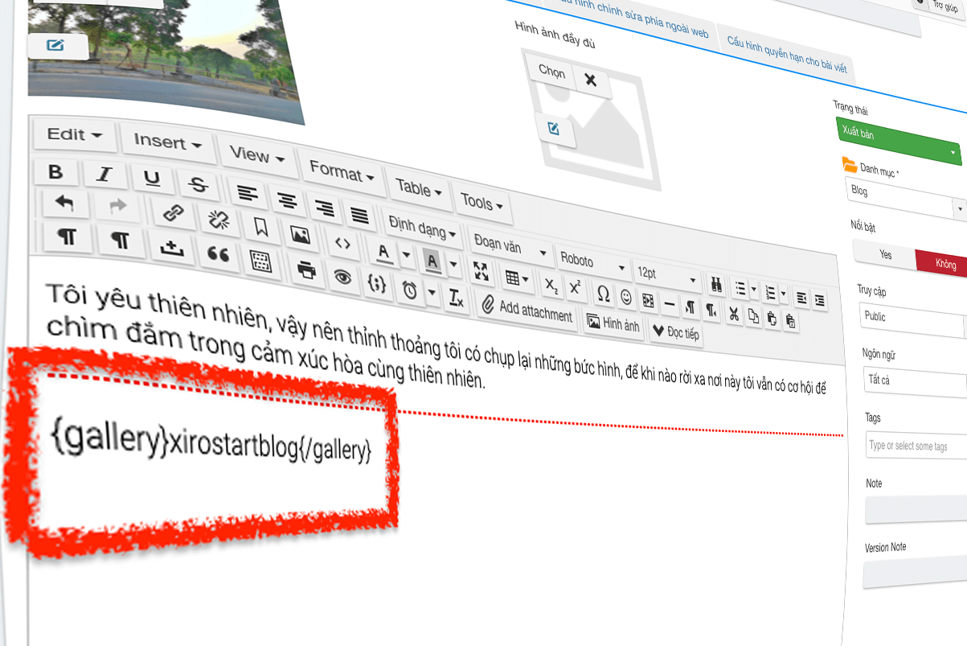The image size is (967, 646).
Task: Open the Insert menu
Action: [168, 143]
